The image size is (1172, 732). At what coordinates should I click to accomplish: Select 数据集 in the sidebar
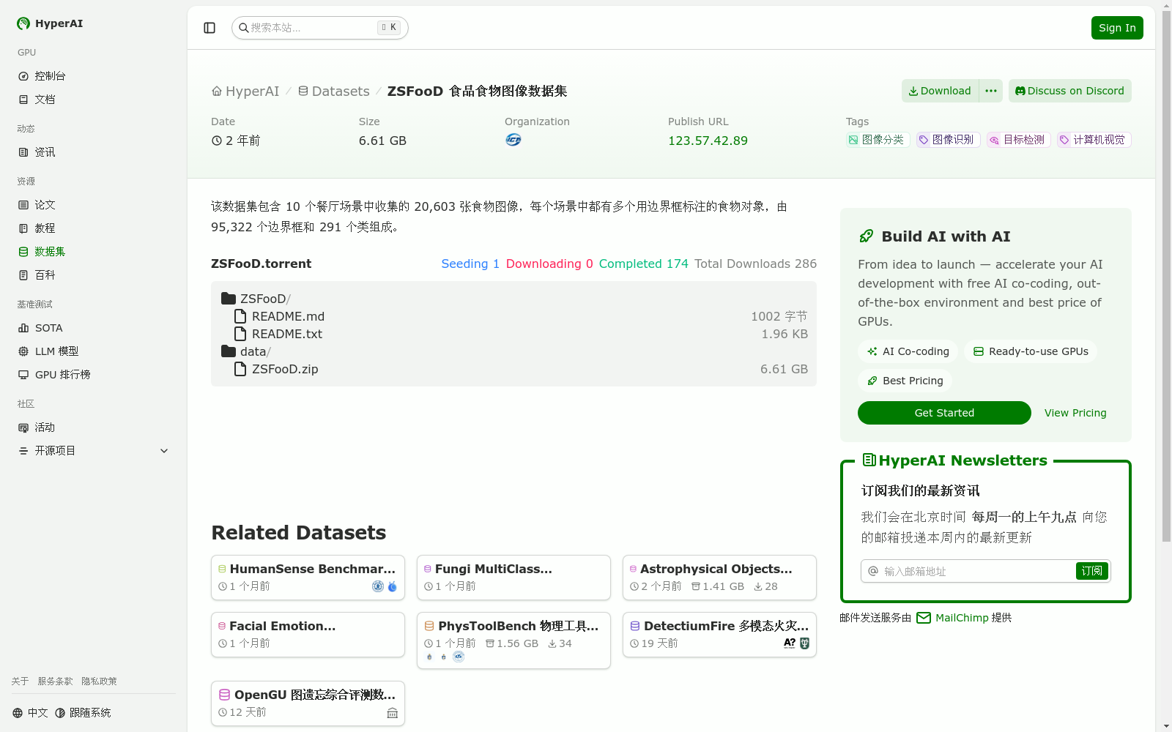pyautogui.click(x=94, y=252)
